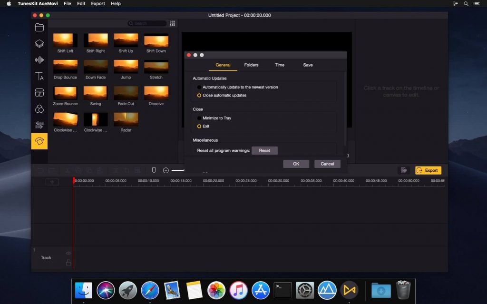Select the Close automatic updates radio button
This screenshot has width=487, height=304.
pos(199,95)
